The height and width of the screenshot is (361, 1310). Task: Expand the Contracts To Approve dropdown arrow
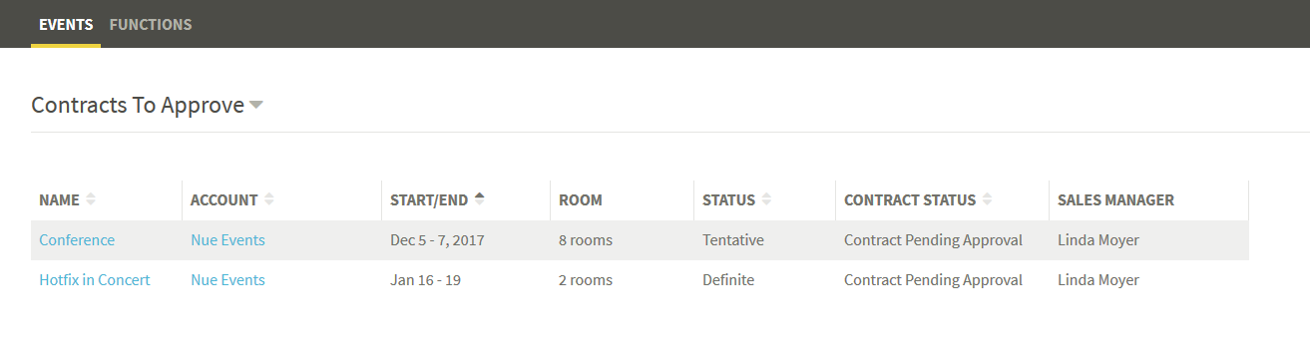pos(256,105)
